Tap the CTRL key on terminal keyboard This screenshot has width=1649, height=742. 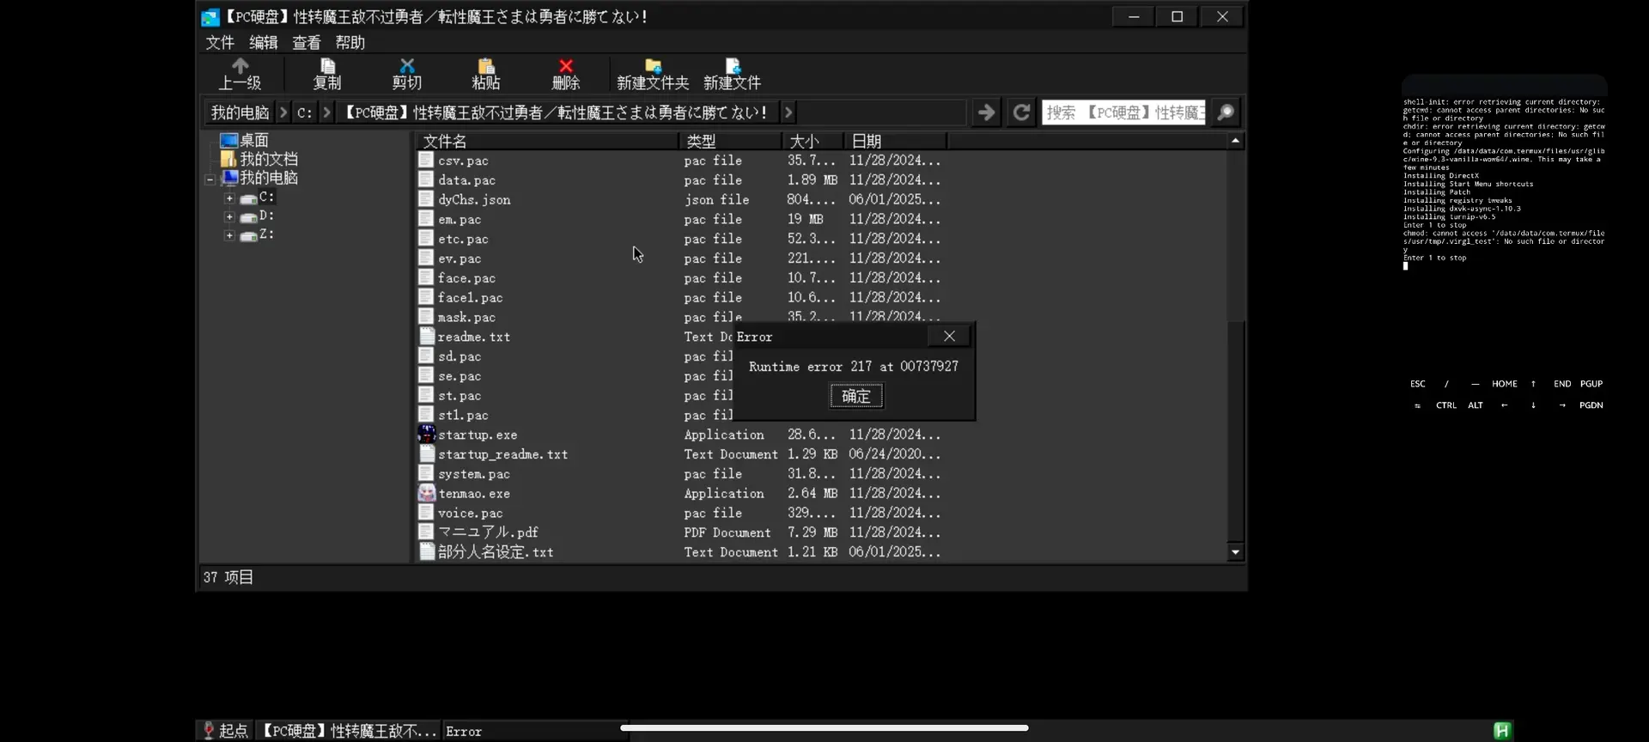[x=1446, y=405]
